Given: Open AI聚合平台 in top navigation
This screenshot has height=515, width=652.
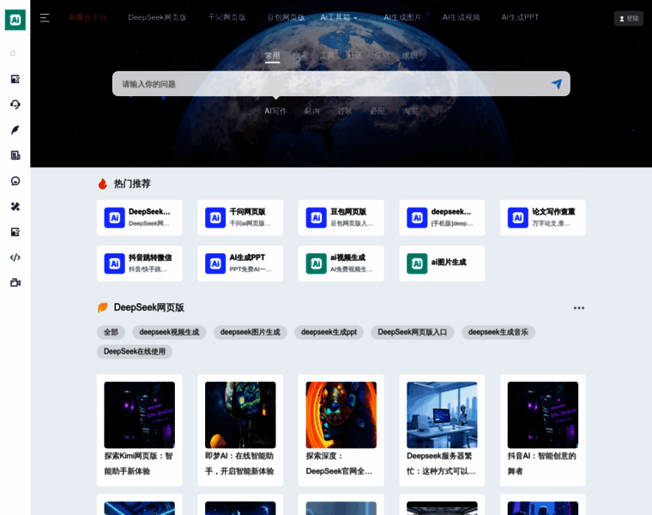Looking at the screenshot, I should pyautogui.click(x=88, y=17).
